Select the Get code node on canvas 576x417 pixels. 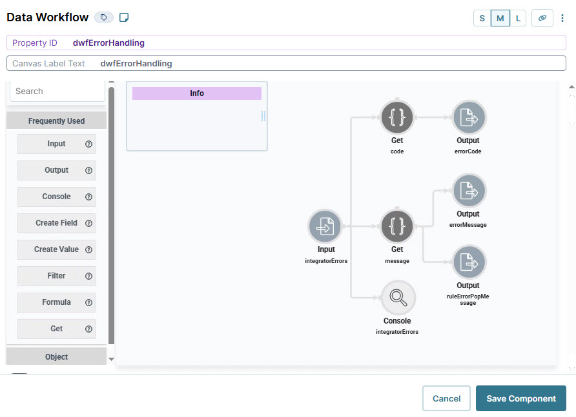pos(397,117)
